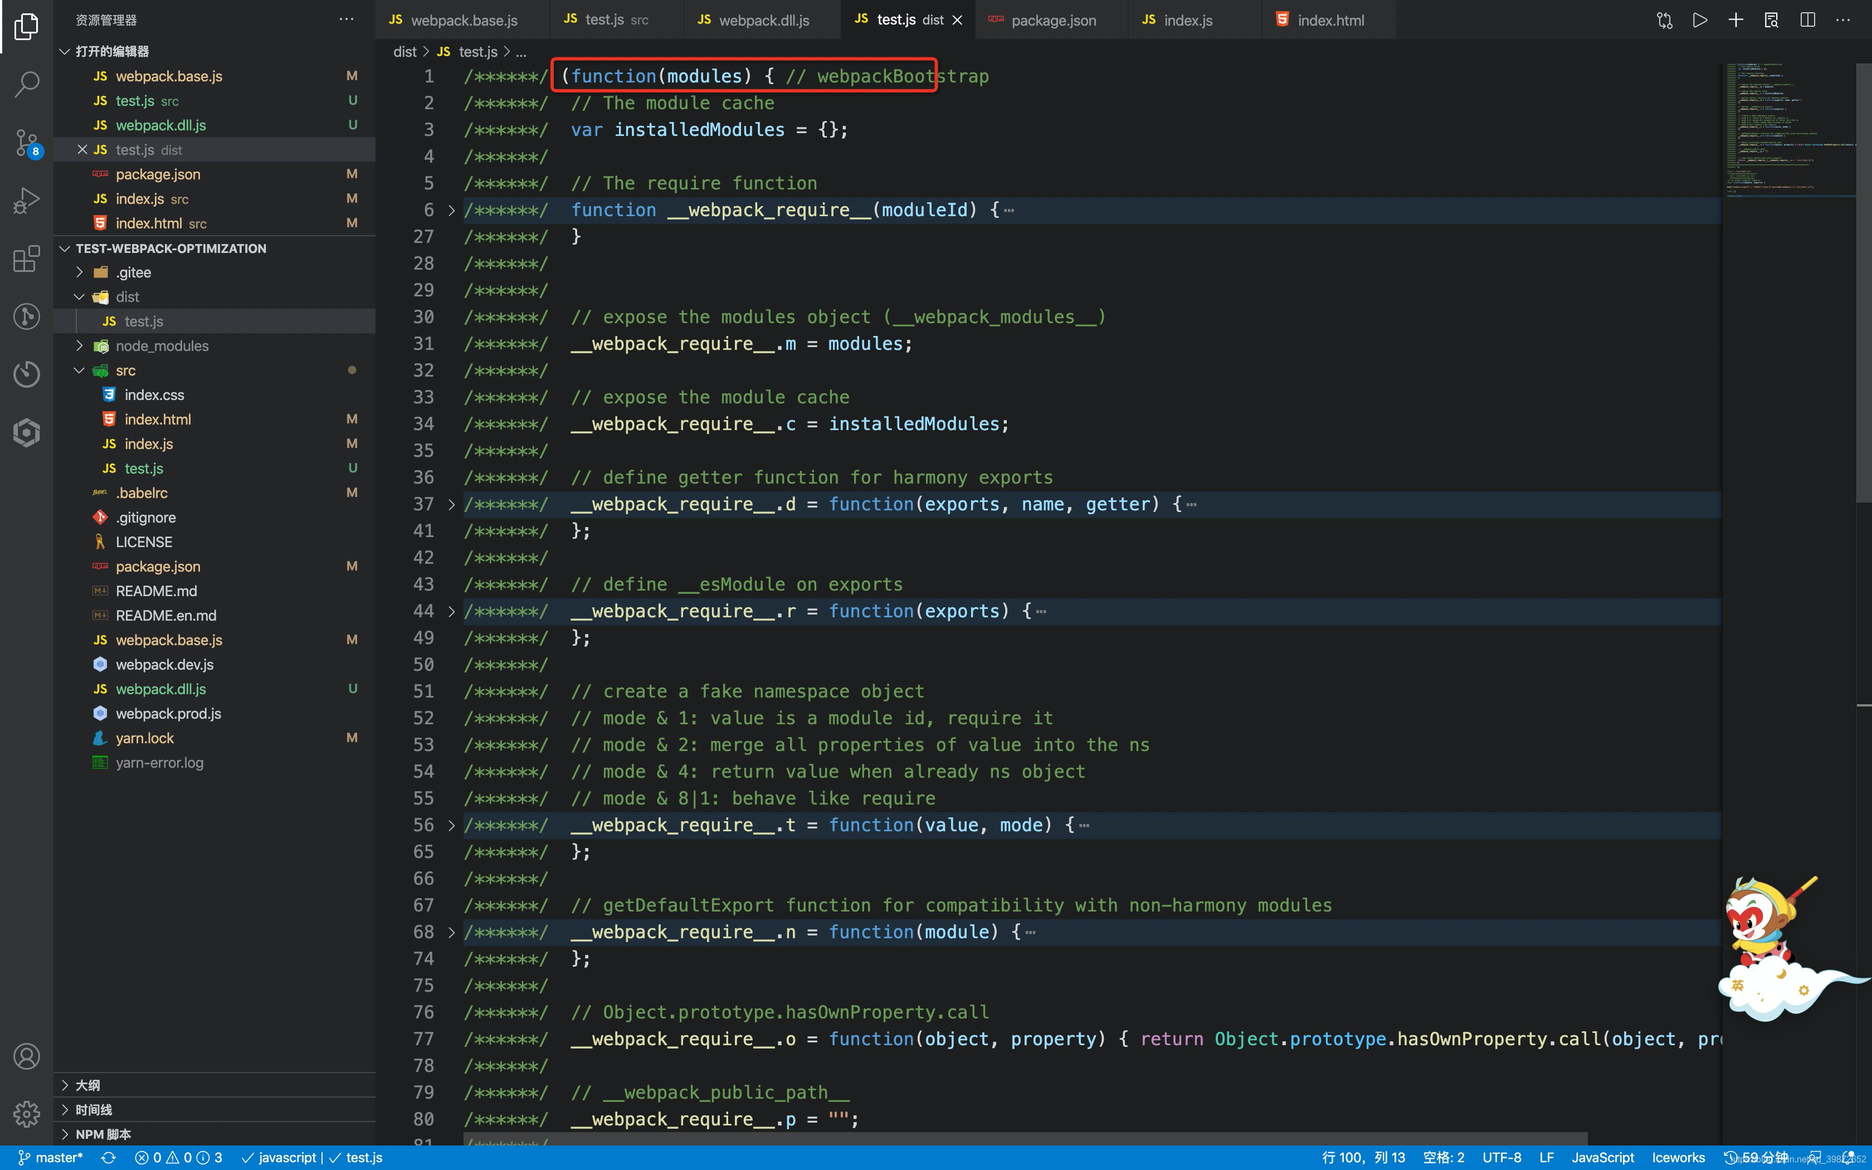Viewport: 1872px width, 1170px height.
Task: Click the plus icon in editor toolbar
Action: [1736, 20]
